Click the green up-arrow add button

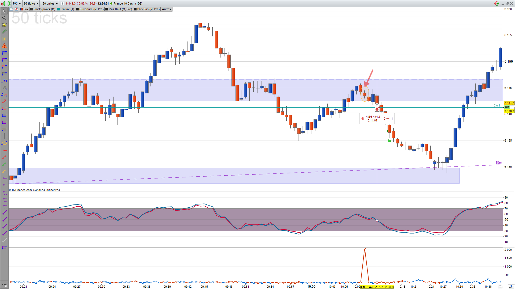(x=11, y=9)
